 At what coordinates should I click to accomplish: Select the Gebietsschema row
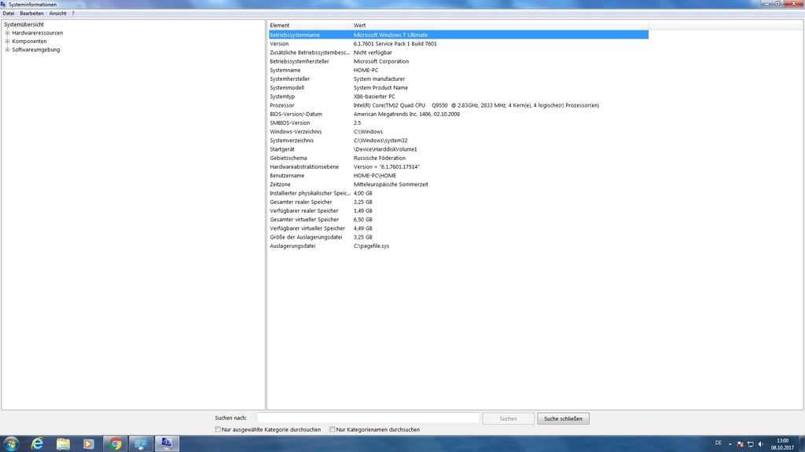click(x=458, y=158)
